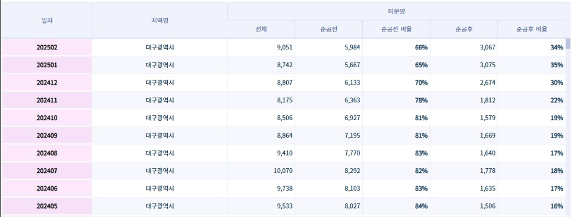Click the total value 8,864
Image resolution: width=571 pixels, height=217 pixels.
click(285, 136)
